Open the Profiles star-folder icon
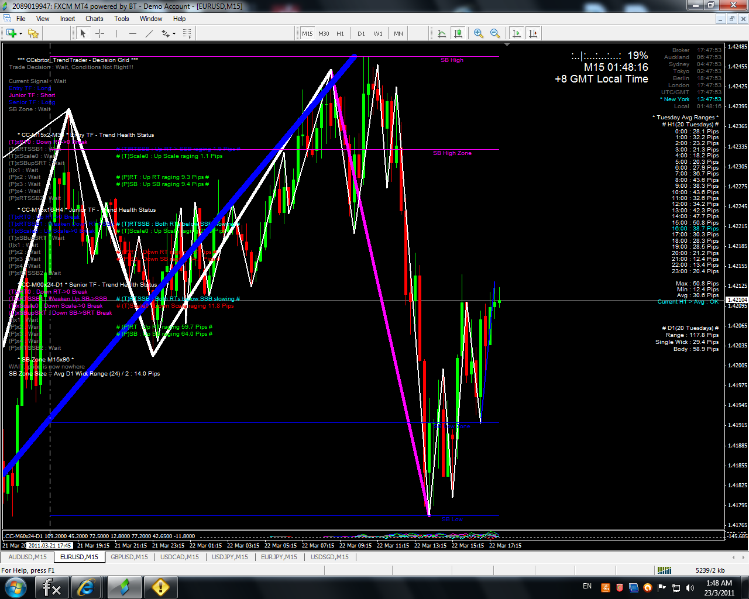The width and height of the screenshot is (749, 599). coord(33,33)
